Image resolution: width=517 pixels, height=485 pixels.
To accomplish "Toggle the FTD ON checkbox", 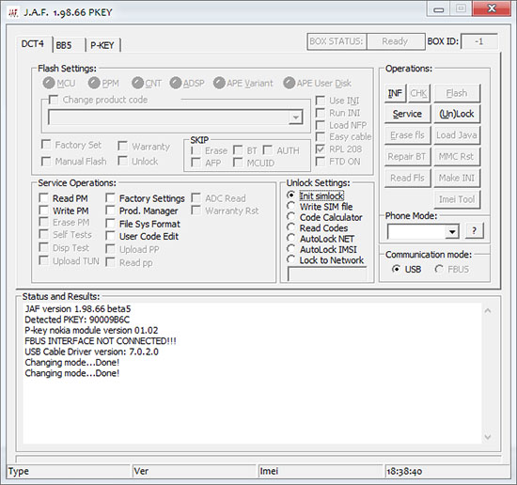I will 321,162.
